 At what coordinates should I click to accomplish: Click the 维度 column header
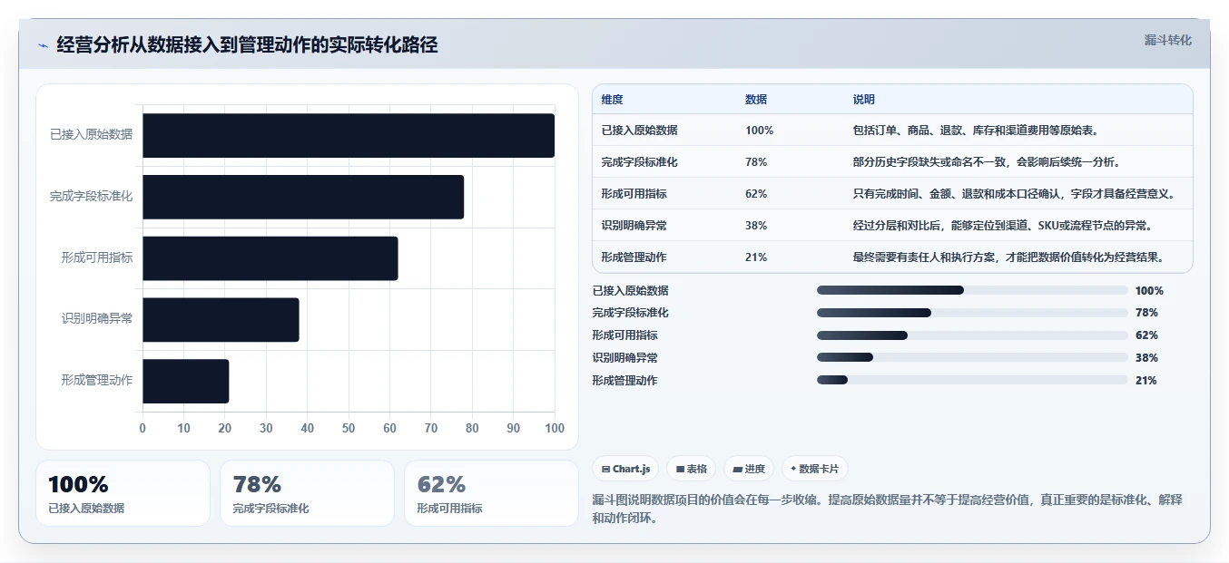coord(612,100)
